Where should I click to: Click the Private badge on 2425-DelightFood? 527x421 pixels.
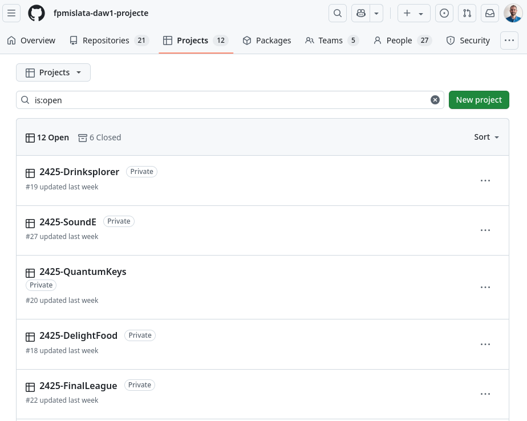(x=140, y=335)
